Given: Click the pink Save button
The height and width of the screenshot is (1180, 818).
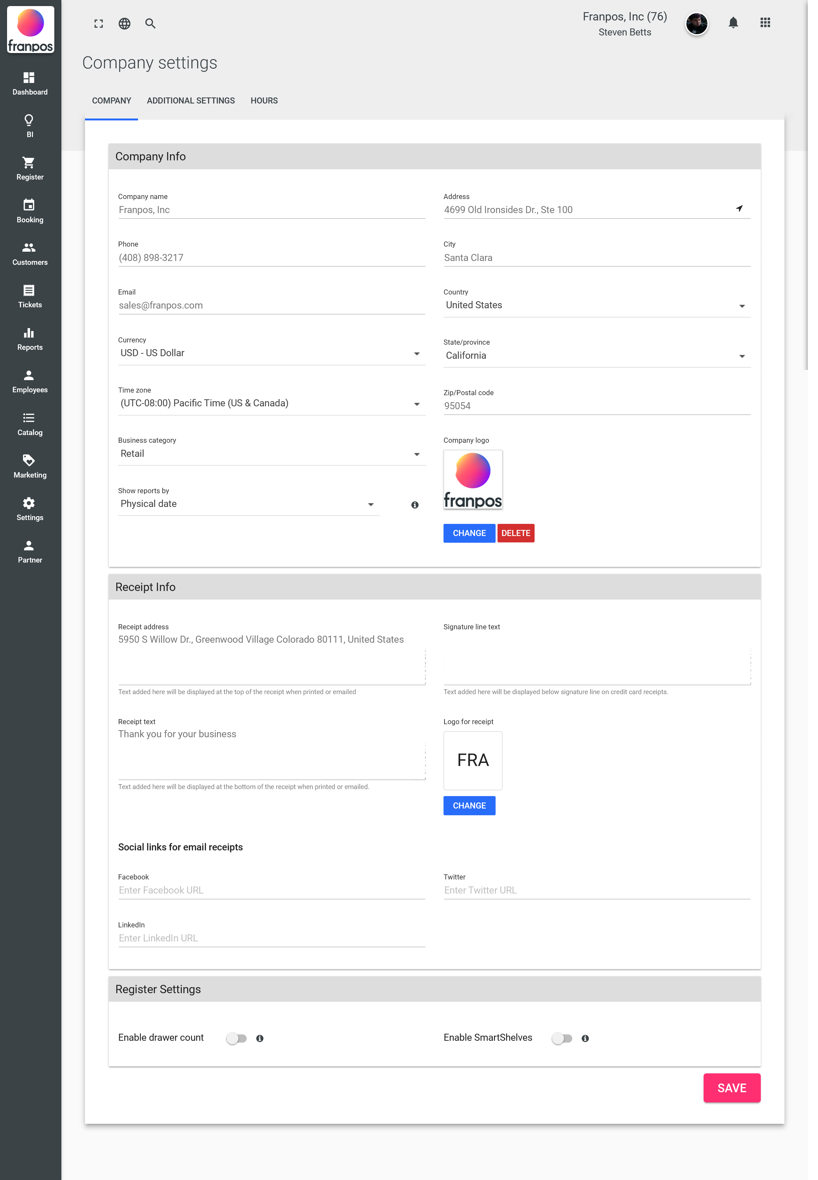Looking at the screenshot, I should (731, 1088).
